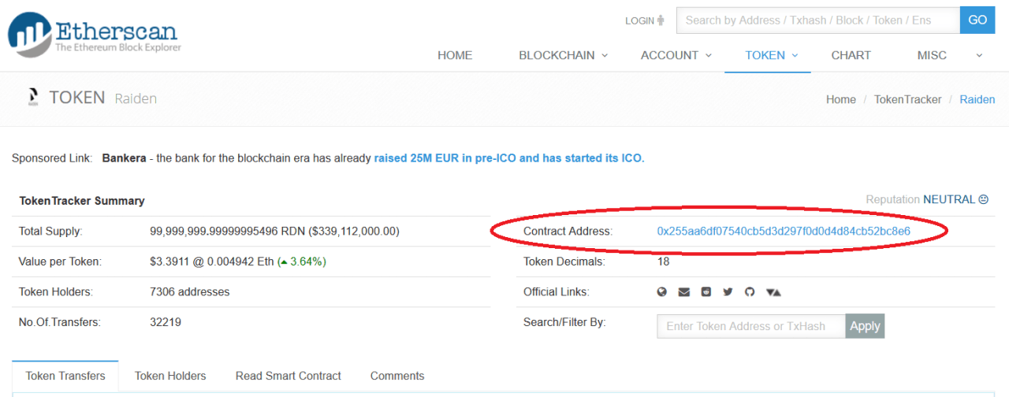Click the No.Of.Transfers label

[60, 321]
